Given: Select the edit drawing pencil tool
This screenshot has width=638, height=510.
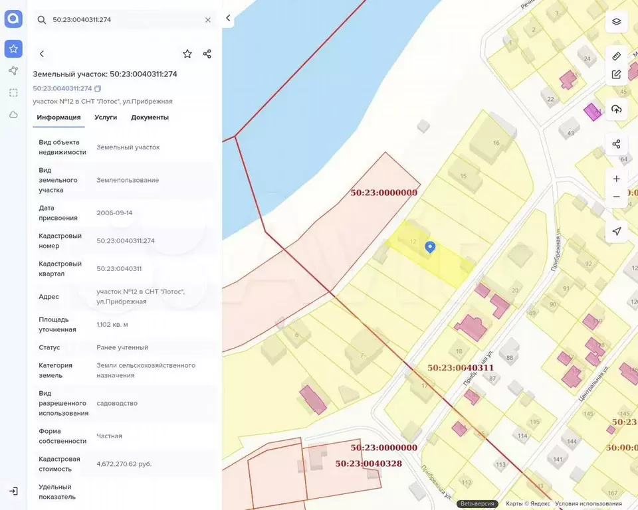Looking at the screenshot, I should click(x=617, y=74).
